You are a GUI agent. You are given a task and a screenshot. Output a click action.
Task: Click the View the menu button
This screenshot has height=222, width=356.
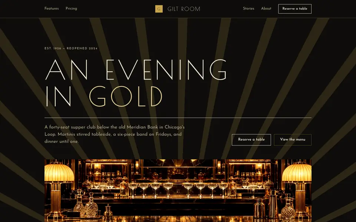point(293,139)
